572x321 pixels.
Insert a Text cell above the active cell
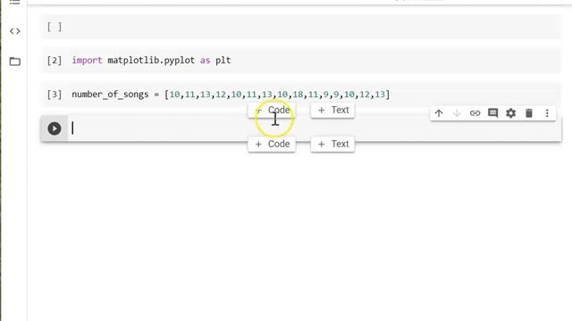pos(332,110)
